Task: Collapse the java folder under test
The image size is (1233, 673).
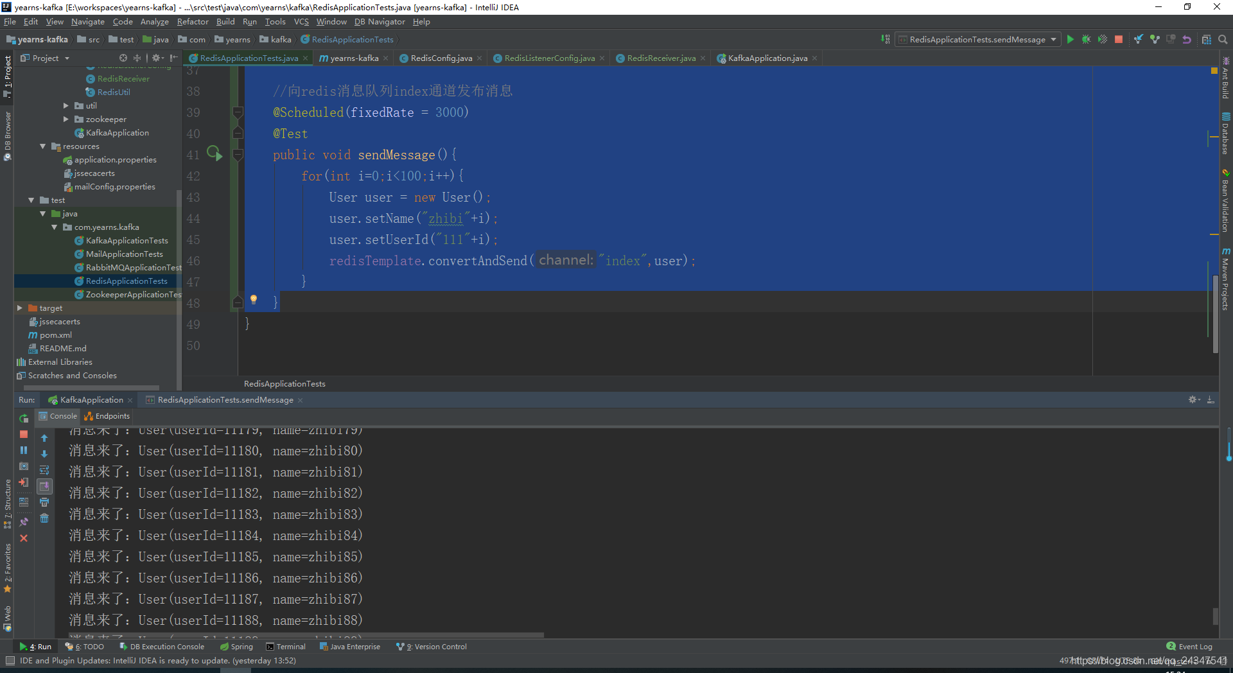Action: [43, 214]
